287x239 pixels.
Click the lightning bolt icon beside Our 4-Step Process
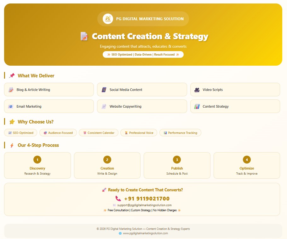click(x=12, y=145)
